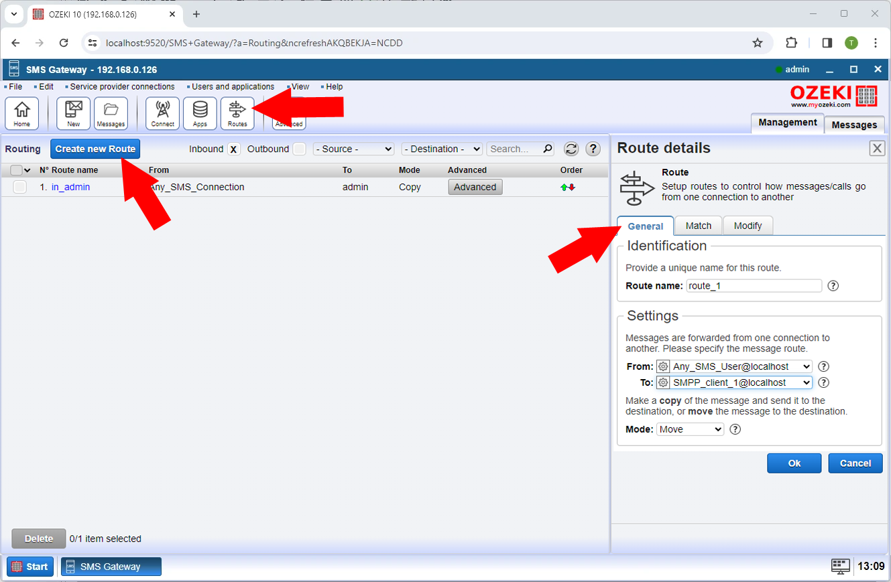Open the To connection dropdown
The image size is (891, 582).
coord(741,382)
